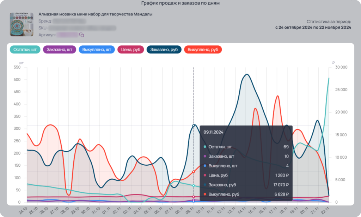Viewport: 361px width, 217px height.
Task: Click the teal Остатки marker on 09.11
Action: [x=194, y=186]
